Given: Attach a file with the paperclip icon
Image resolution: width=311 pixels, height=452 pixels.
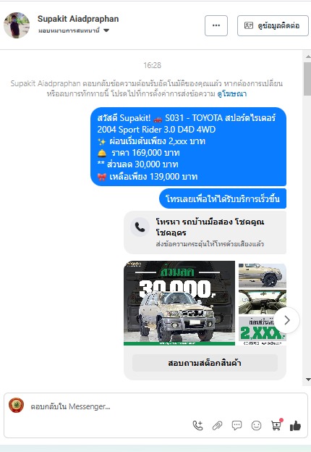Looking at the screenshot, I should pyautogui.click(x=217, y=425).
